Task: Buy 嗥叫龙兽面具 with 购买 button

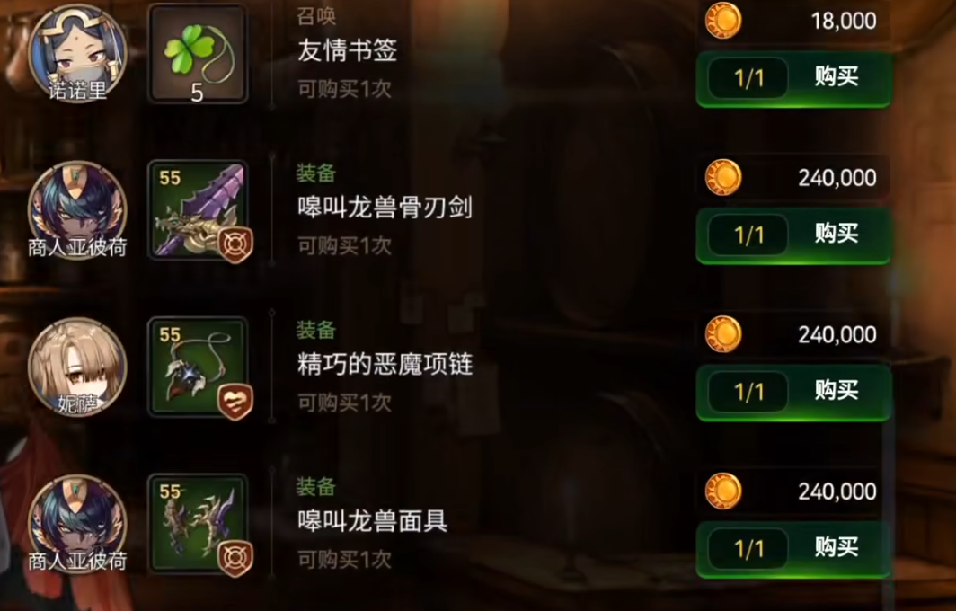Action: coord(794,549)
